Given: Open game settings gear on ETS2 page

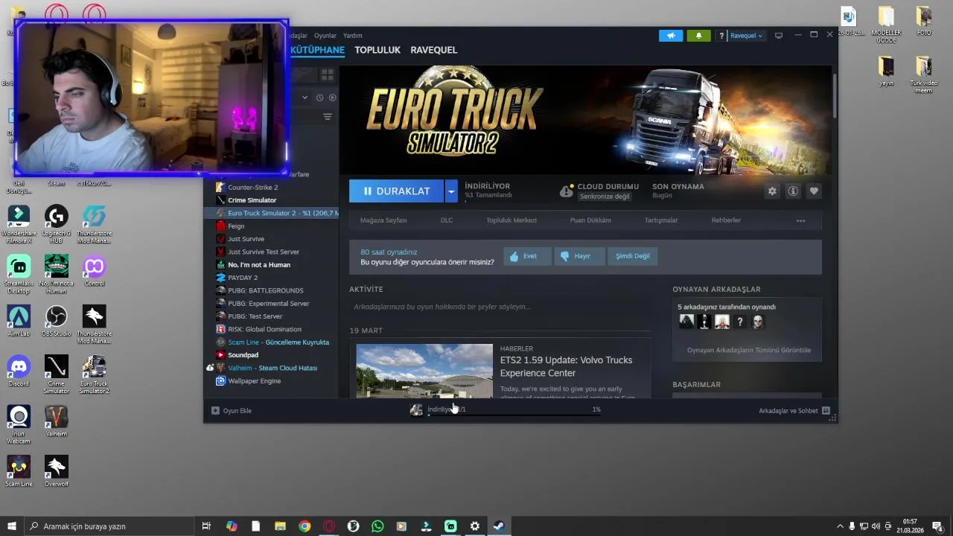Looking at the screenshot, I should tap(772, 191).
